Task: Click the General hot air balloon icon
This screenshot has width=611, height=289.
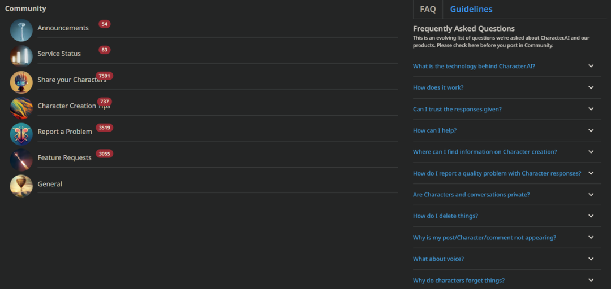Action: pyautogui.click(x=21, y=186)
